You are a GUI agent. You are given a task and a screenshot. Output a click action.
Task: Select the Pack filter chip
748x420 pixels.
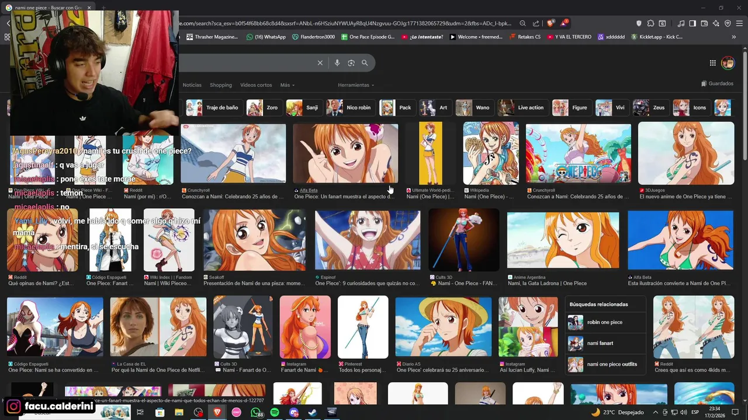[397, 107]
